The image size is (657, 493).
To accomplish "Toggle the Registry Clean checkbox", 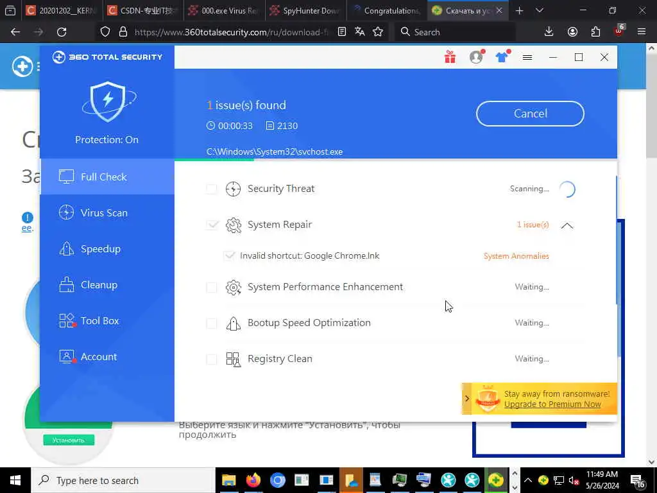I will tap(212, 359).
